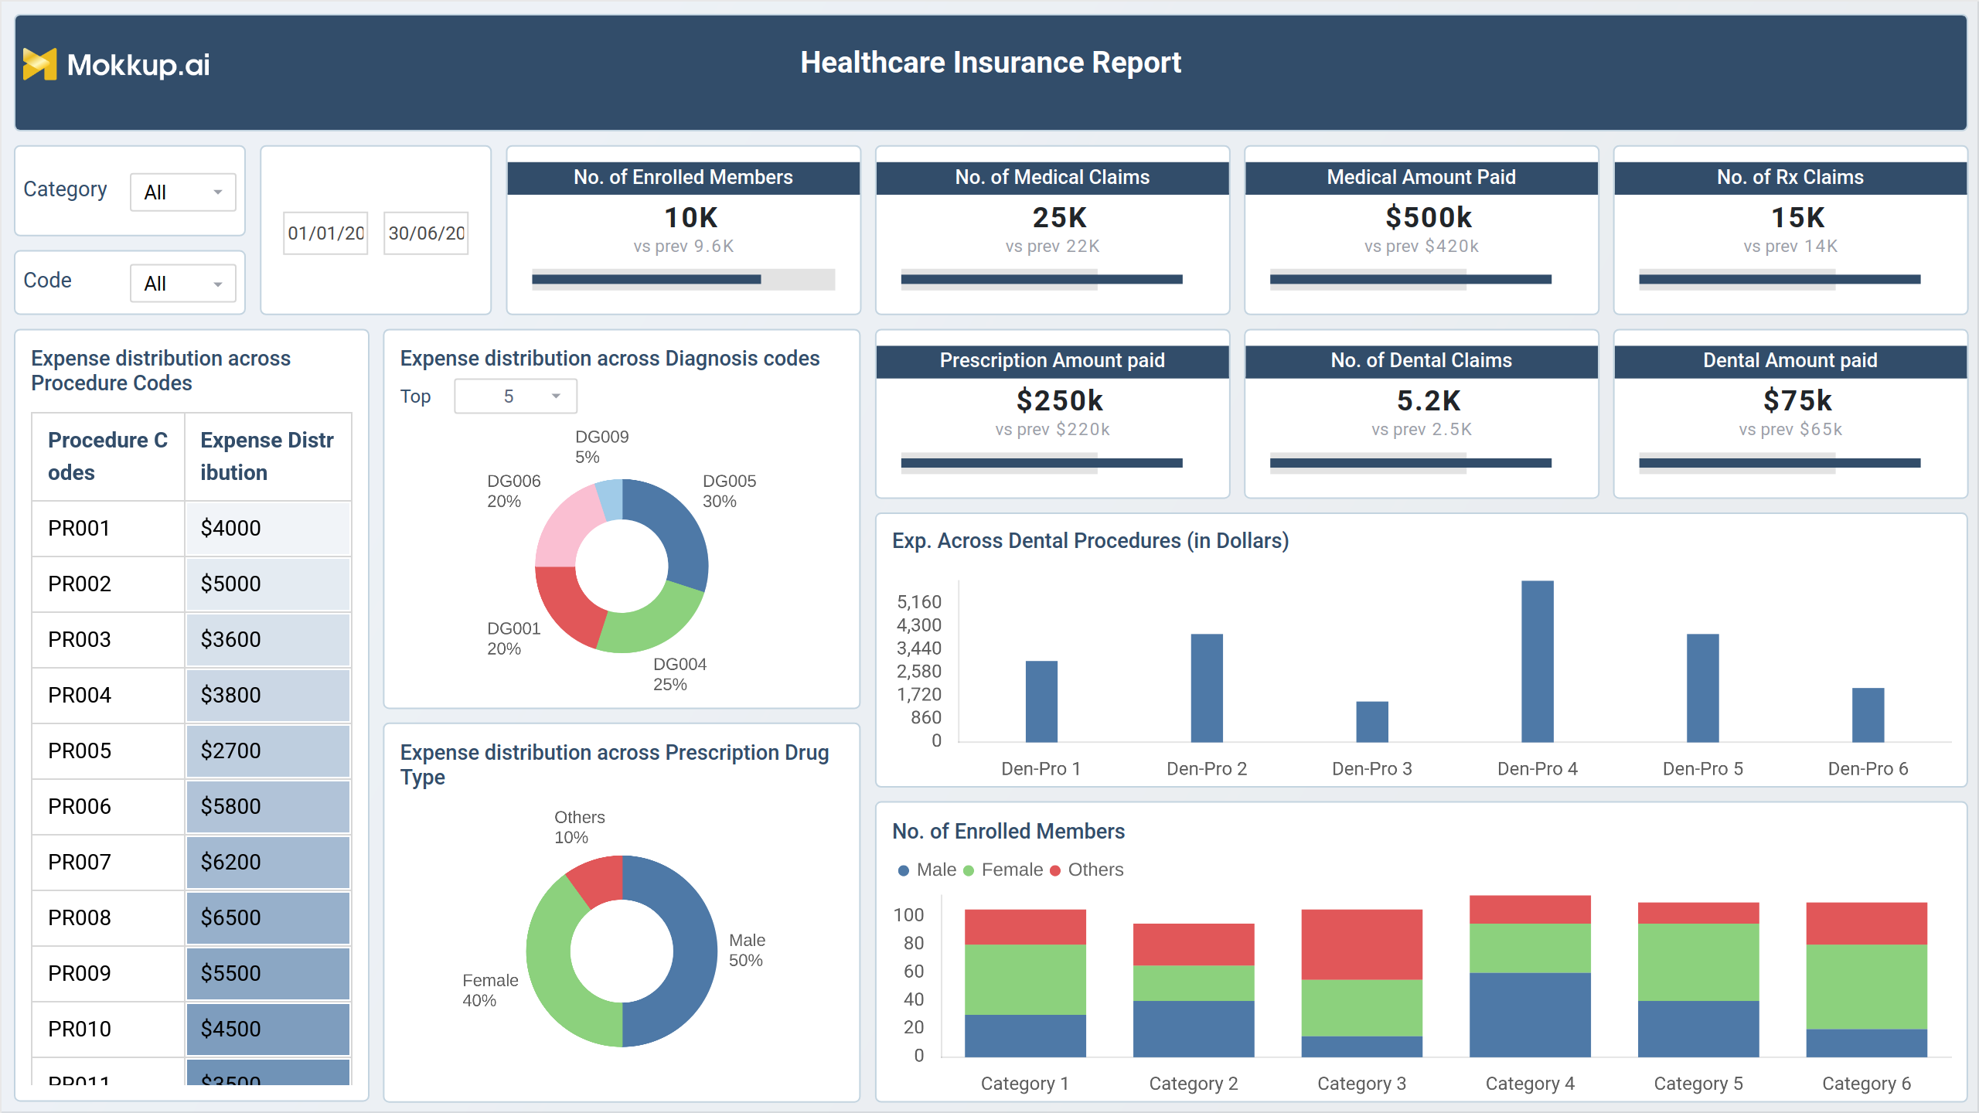Toggle the Male legend item
This screenshot has height=1113, width=1979.
[x=928, y=870]
